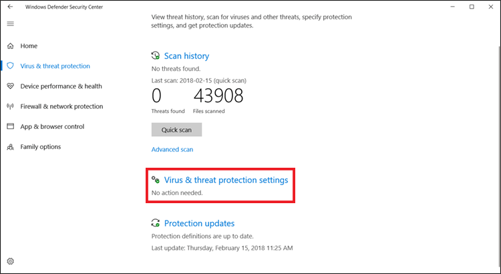The height and width of the screenshot is (274, 501).
Task: Click the App & browser control icon
Action: tap(10, 126)
